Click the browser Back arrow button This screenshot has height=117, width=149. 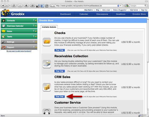click(x=3, y=6)
